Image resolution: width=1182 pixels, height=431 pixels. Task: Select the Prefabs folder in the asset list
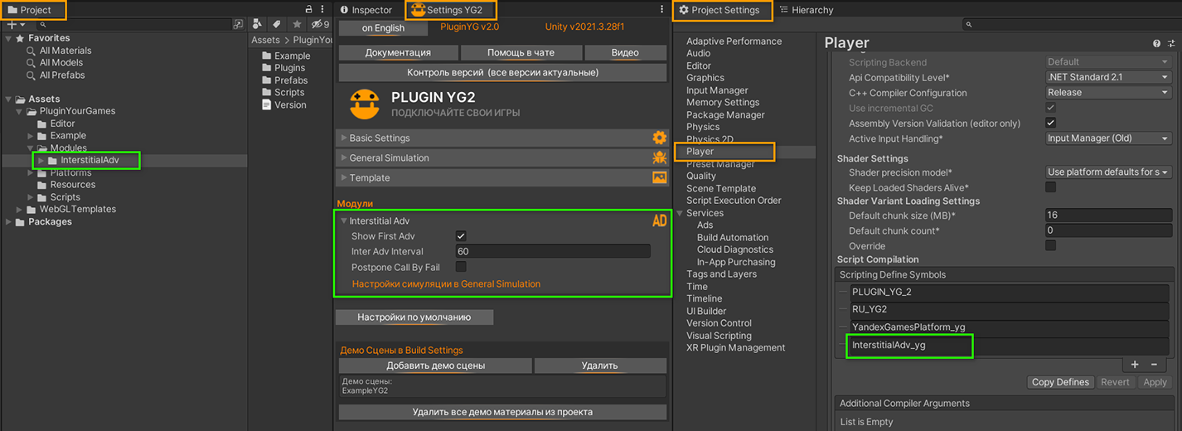284,80
